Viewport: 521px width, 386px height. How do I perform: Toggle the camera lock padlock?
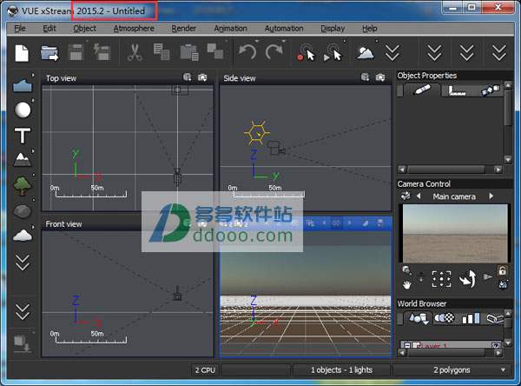pos(503,270)
